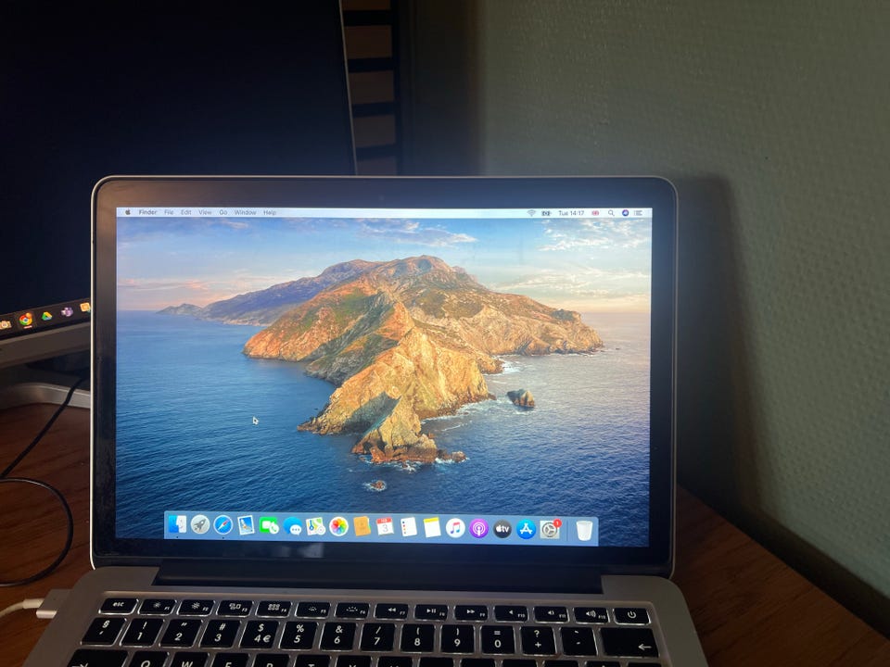This screenshot has width=890, height=667.
Task: Open System Preferences with red badge
Action: [x=550, y=530]
